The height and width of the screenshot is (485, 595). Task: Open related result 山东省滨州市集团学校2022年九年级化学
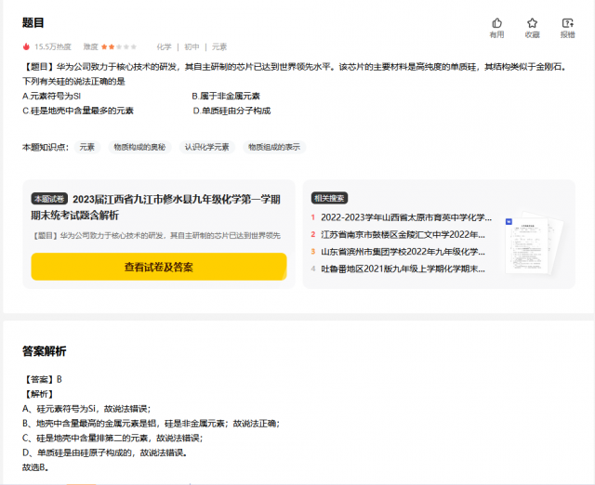point(403,252)
